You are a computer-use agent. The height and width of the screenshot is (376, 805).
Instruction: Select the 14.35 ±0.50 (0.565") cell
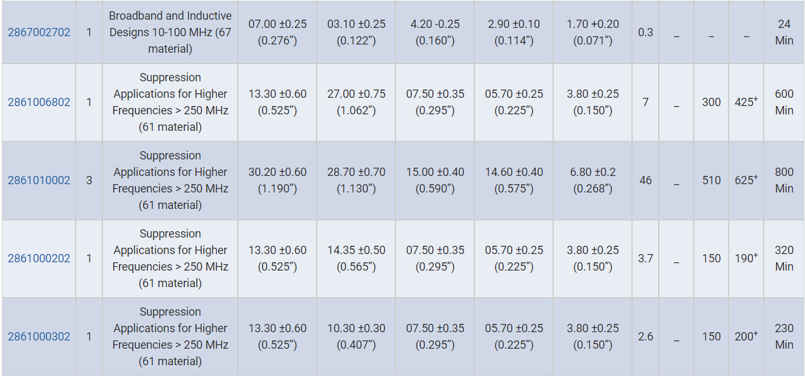tap(356, 258)
